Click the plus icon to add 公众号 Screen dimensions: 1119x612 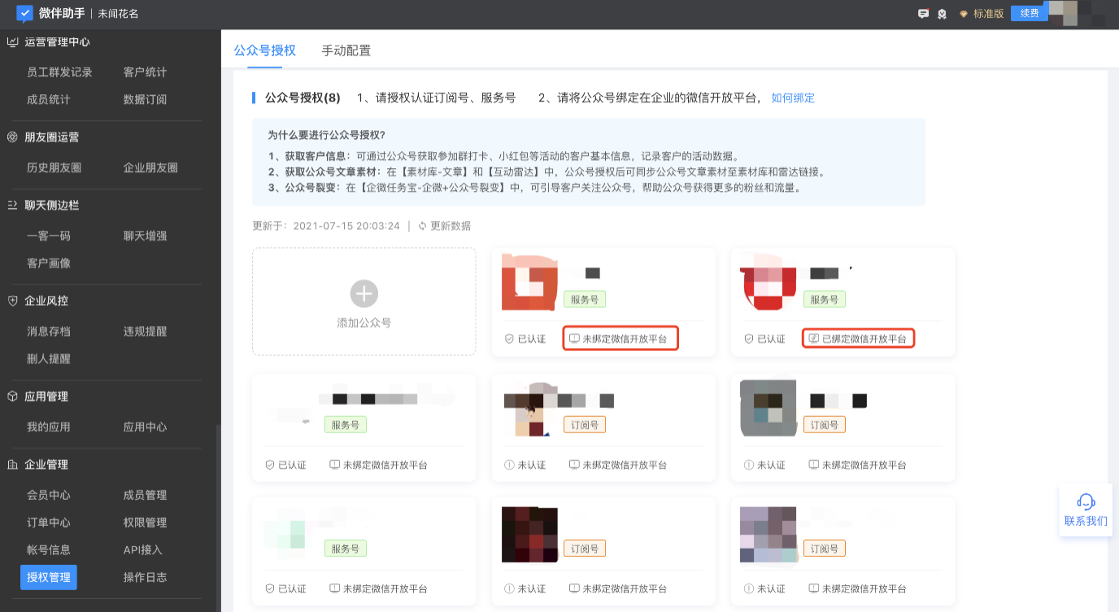[x=364, y=293]
